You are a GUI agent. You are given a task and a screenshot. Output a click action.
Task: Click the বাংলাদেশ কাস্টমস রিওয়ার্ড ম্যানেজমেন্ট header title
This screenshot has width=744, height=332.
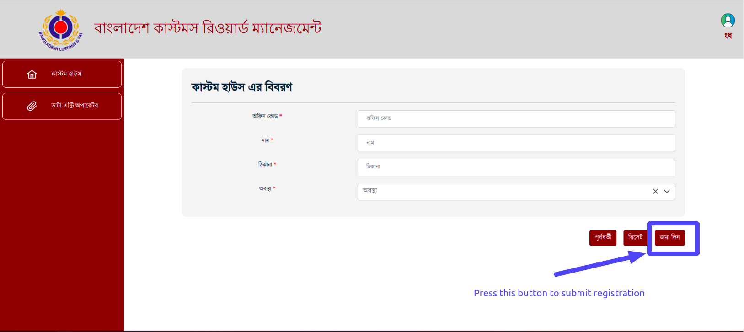[208, 28]
